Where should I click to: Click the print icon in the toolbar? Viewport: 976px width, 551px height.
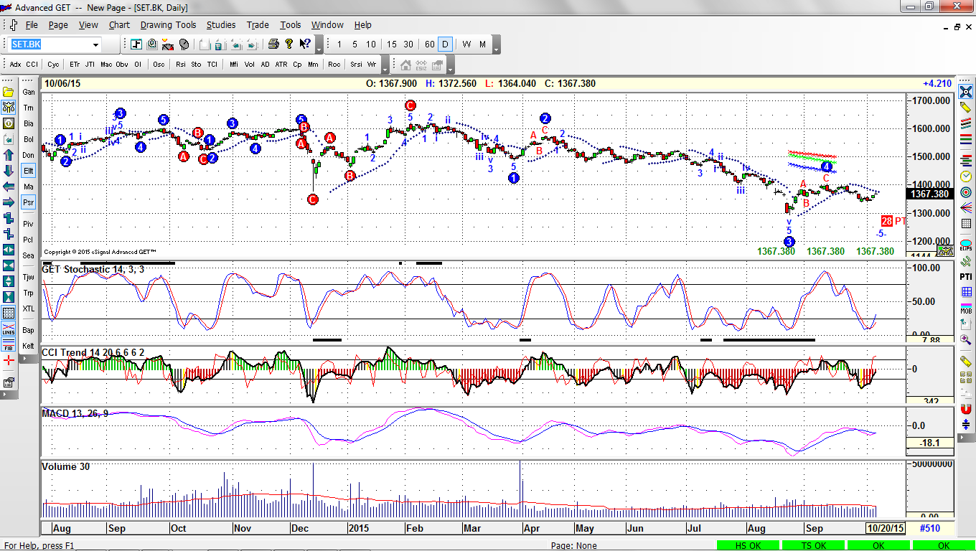click(273, 44)
